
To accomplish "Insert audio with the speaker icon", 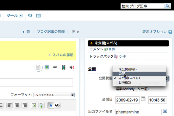I will pyautogui.click(x=72, y=67).
